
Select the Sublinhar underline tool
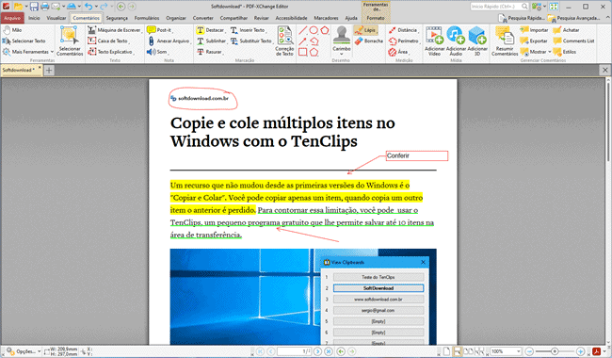click(x=212, y=41)
